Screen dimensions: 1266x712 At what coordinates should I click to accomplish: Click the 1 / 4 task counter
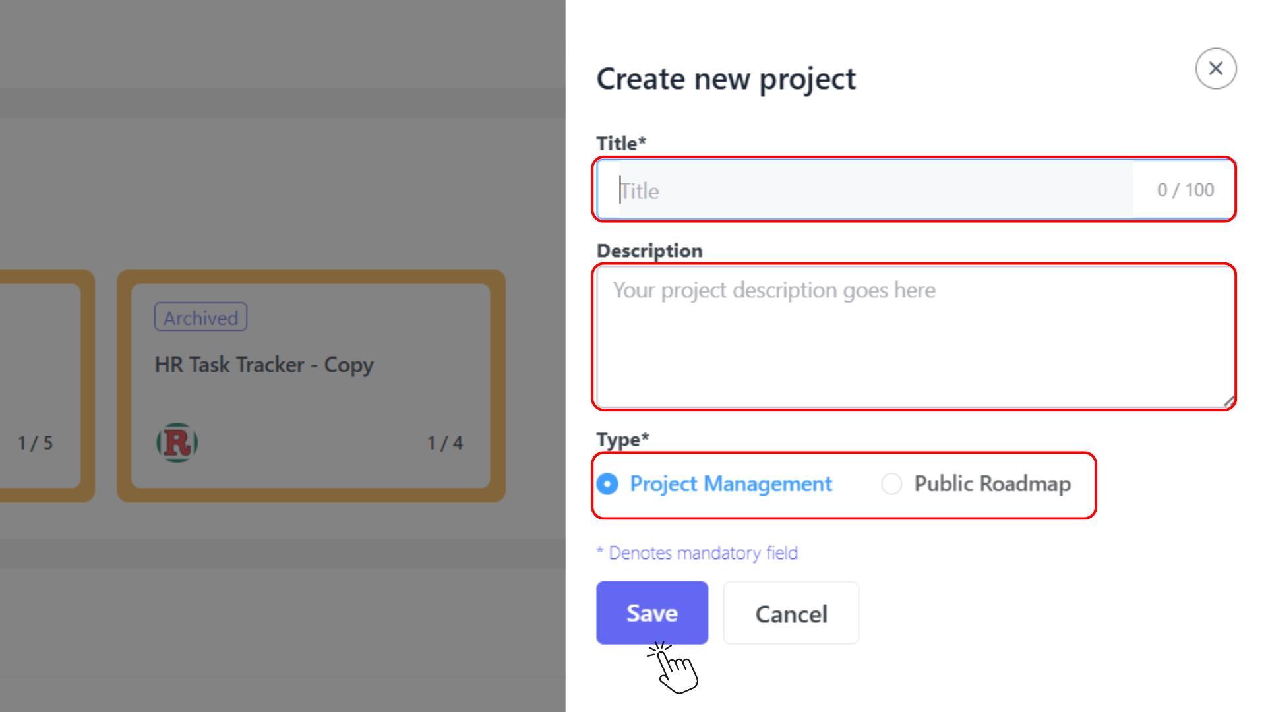445,443
